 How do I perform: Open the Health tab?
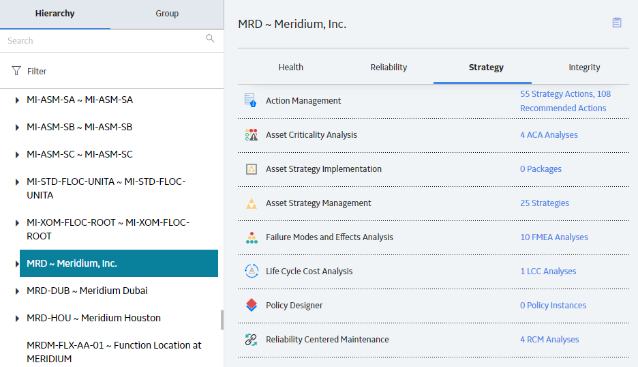[x=290, y=68]
